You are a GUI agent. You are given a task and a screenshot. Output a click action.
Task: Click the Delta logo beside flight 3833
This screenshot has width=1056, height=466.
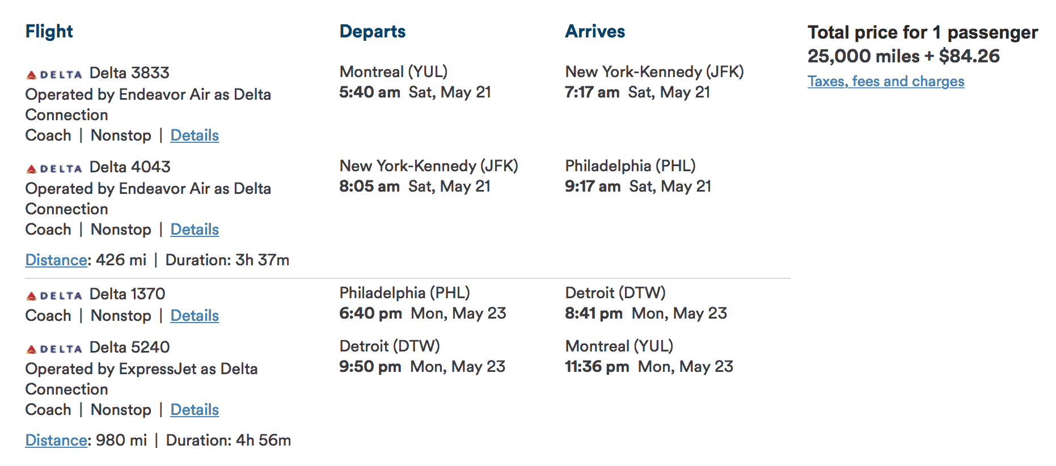pos(54,74)
